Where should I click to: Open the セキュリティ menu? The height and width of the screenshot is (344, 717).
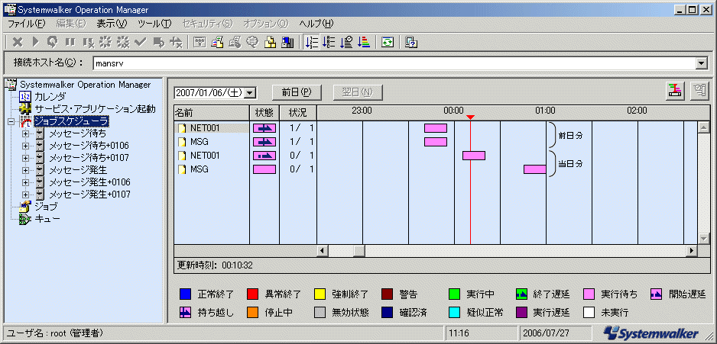point(207,24)
